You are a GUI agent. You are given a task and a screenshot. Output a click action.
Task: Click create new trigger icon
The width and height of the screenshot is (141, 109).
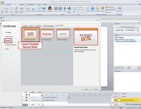click(x=116, y=68)
